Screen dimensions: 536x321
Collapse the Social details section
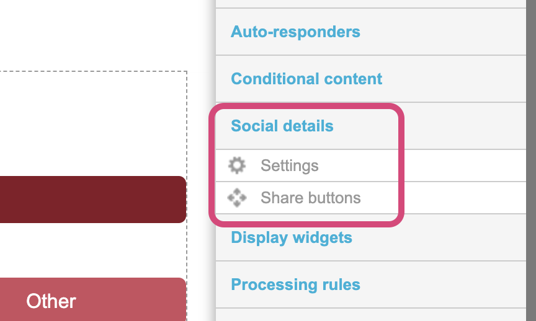click(x=282, y=126)
